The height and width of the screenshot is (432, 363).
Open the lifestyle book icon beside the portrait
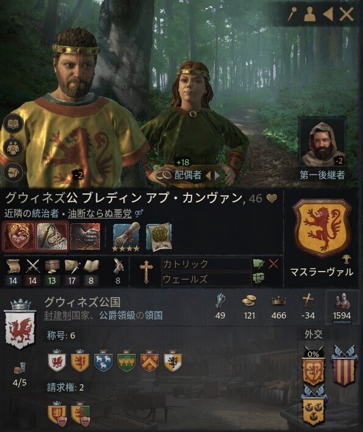point(13,125)
